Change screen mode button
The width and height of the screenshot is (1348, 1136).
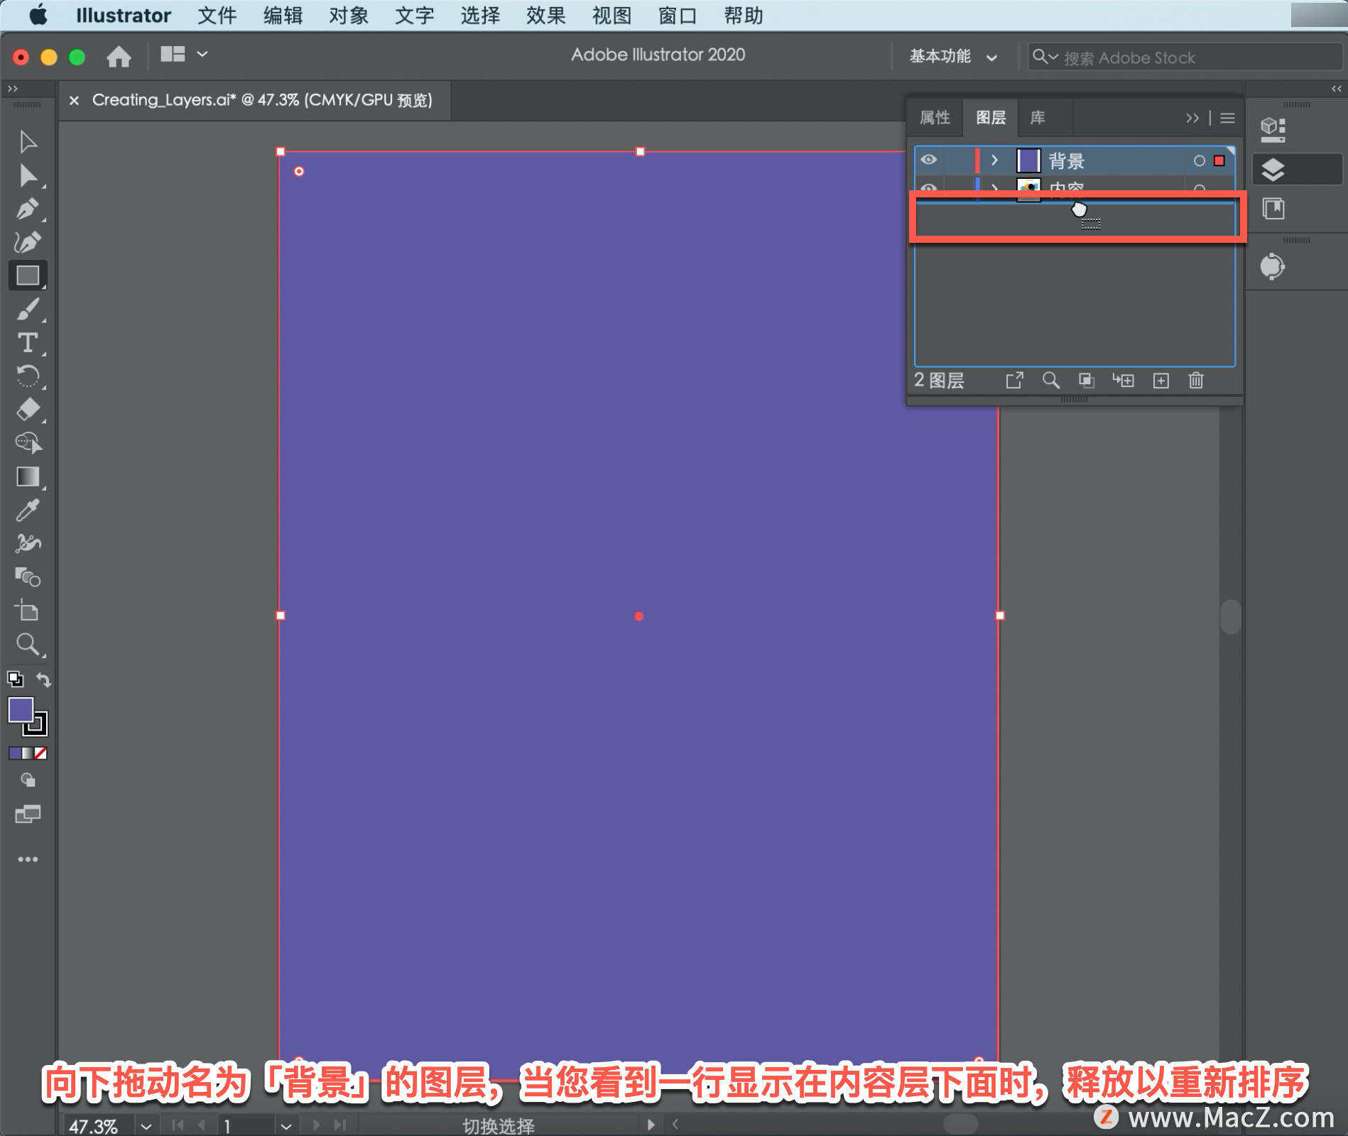(x=28, y=814)
